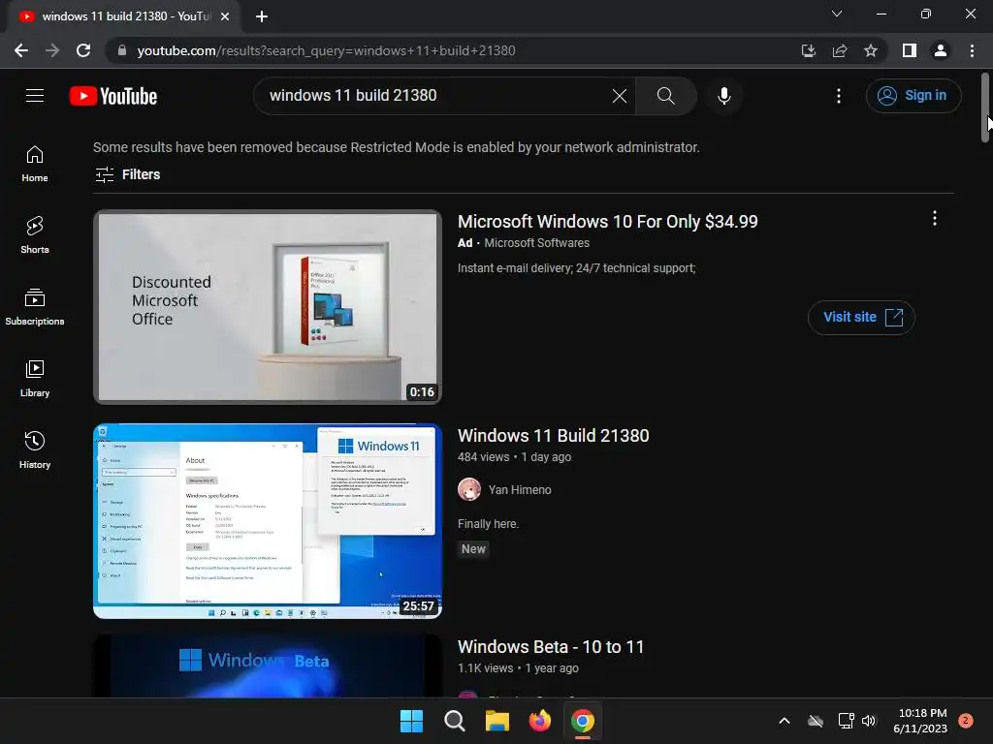Screen dimensions: 993x744
Task: Open Shorts in the sidebar
Action: click(35, 234)
